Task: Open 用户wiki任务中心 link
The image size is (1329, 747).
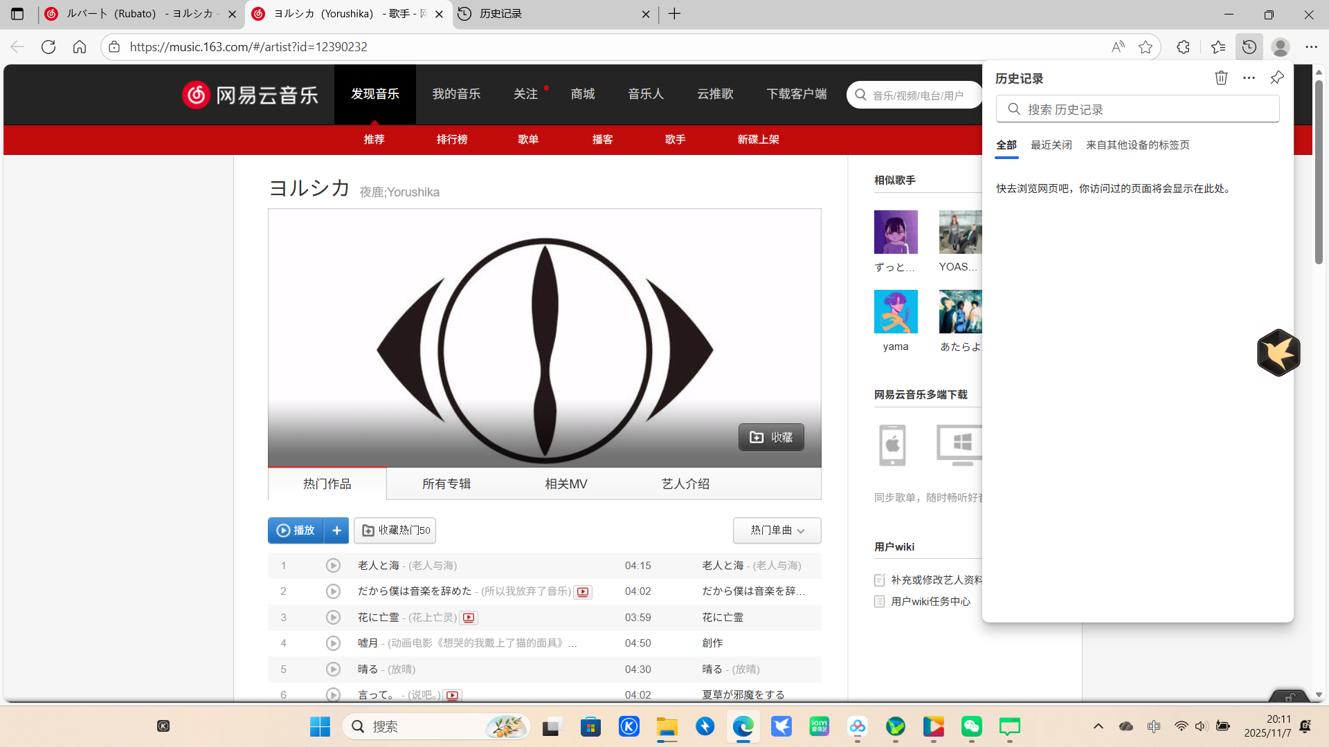Action: pos(930,602)
